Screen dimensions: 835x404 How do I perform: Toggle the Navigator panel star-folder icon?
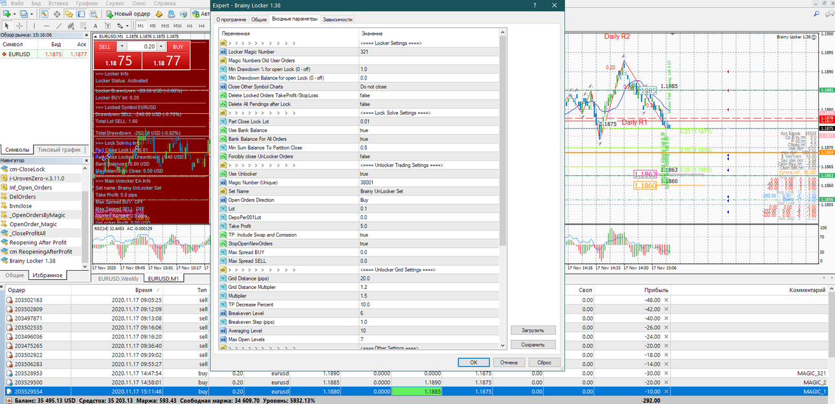[69, 14]
